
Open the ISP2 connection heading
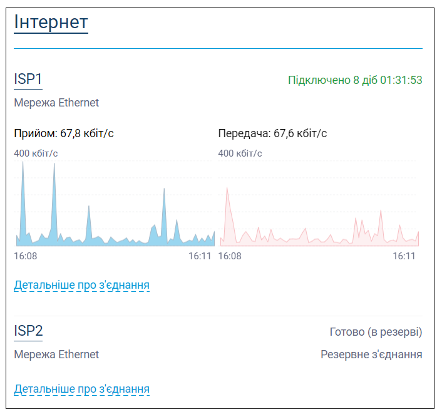(28, 331)
